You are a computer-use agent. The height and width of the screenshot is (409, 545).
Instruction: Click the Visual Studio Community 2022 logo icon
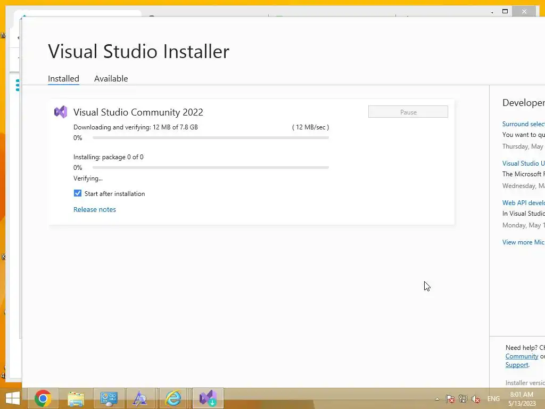point(61,112)
